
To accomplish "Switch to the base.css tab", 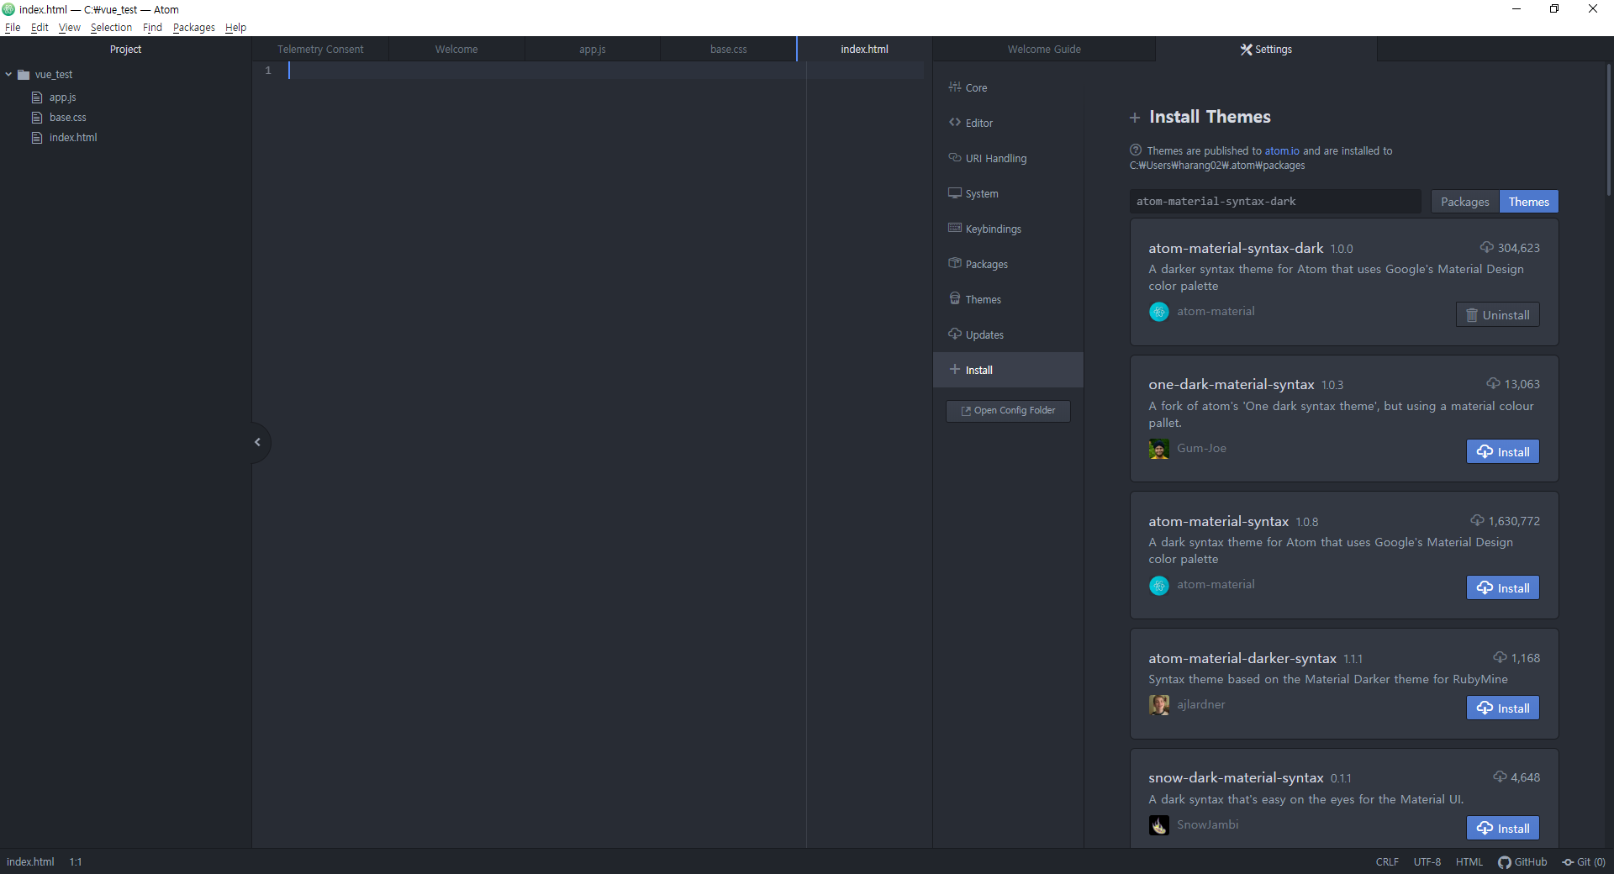I will click(x=728, y=50).
